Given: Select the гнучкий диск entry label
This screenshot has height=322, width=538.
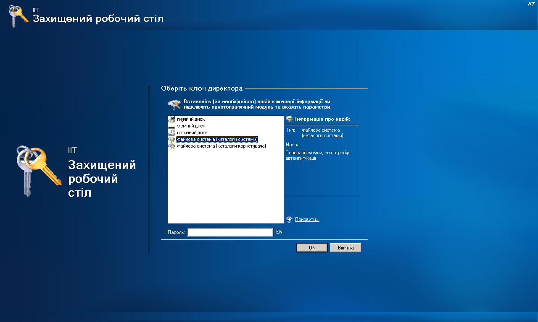Looking at the screenshot, I should (x=191, y=119).
